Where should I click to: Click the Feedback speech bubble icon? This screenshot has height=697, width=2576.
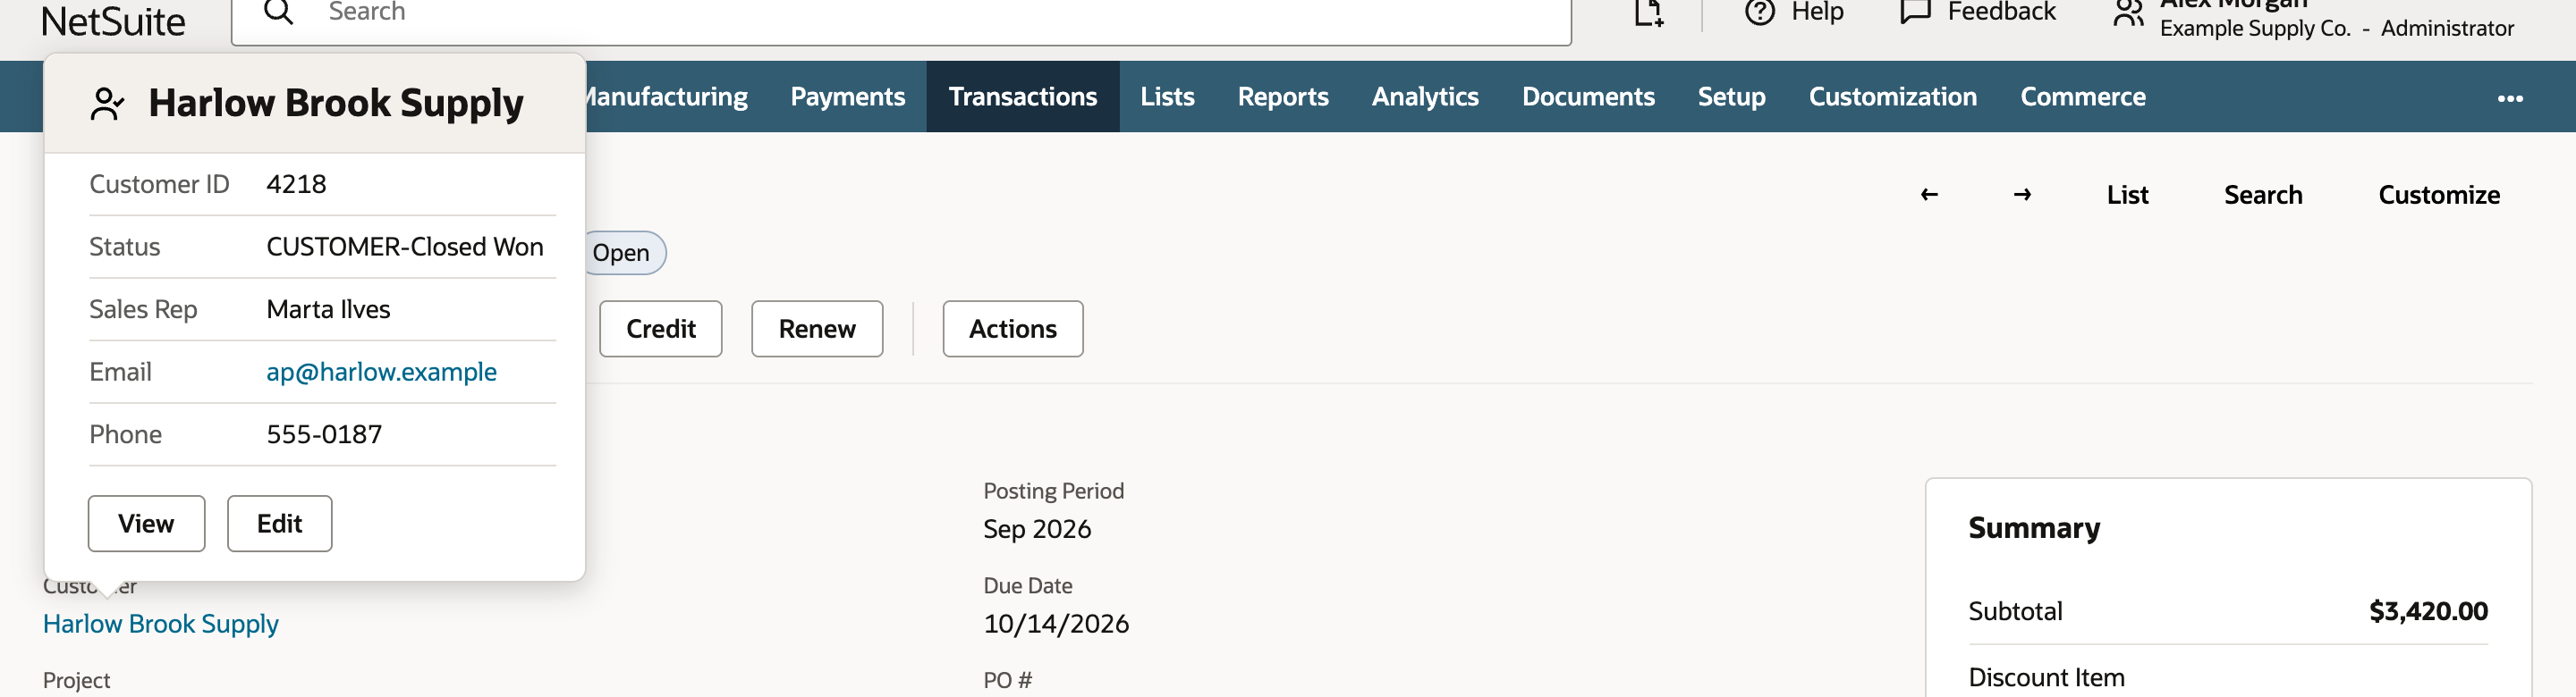click(1914, 12)
